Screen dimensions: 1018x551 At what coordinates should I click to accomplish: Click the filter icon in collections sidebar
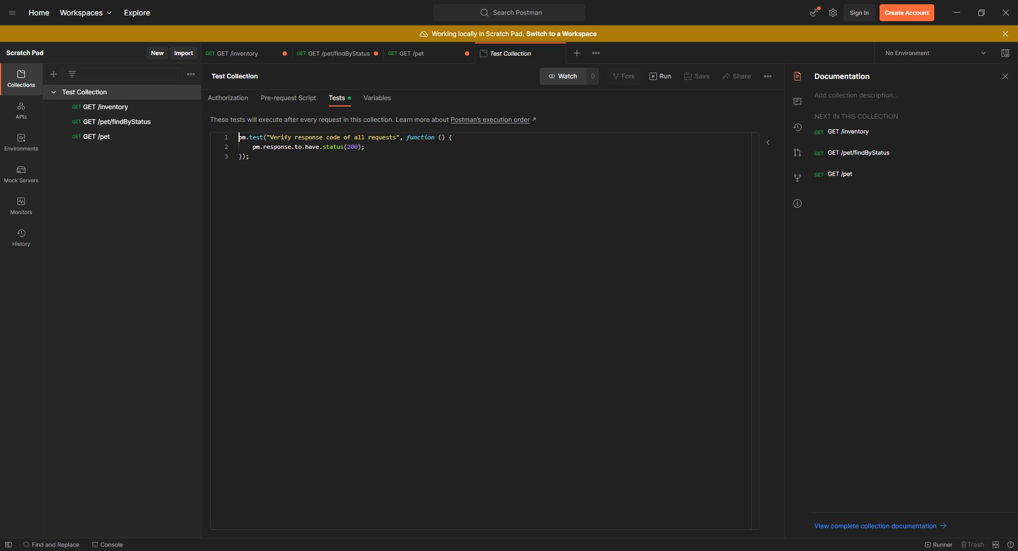(72, 74)
